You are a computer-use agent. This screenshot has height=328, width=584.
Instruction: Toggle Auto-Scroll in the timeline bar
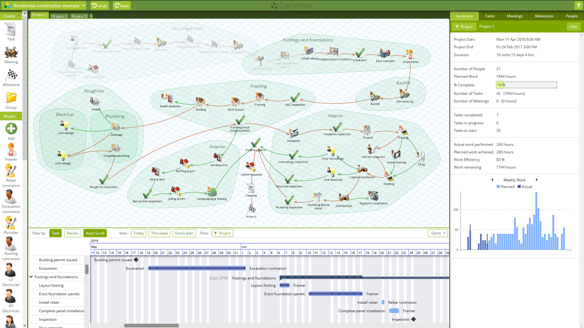coord(95,233)
